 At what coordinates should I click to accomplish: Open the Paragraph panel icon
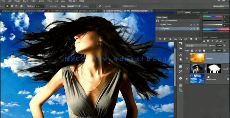(181, 60)
